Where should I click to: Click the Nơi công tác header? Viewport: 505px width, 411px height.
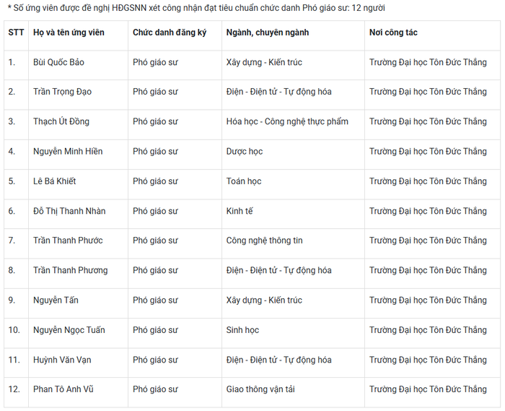pos(393,33)
